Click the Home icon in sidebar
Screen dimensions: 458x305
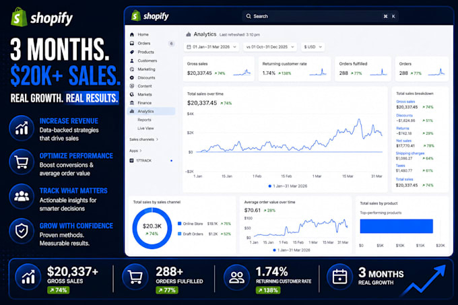(132, 34)
